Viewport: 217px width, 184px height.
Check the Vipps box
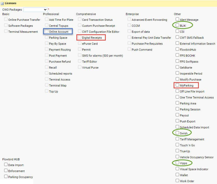[177, 162]
